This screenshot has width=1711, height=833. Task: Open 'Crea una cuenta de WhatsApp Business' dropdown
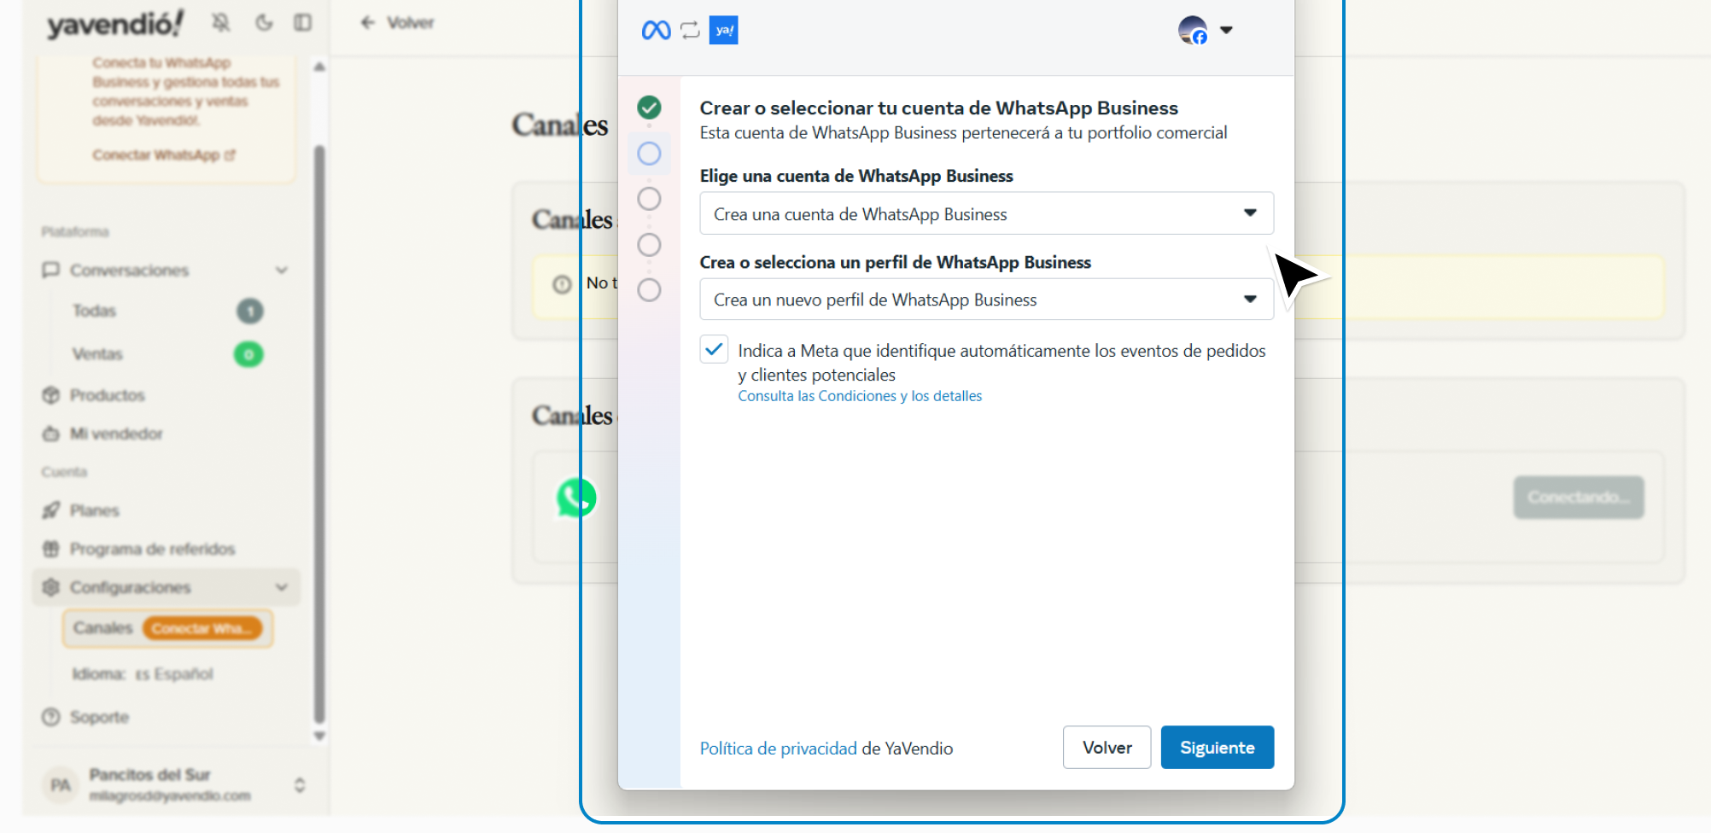986,213
